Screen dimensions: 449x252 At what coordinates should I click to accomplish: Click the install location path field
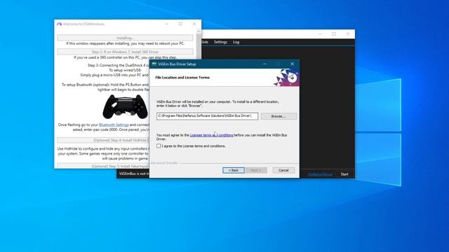(208, 116)
